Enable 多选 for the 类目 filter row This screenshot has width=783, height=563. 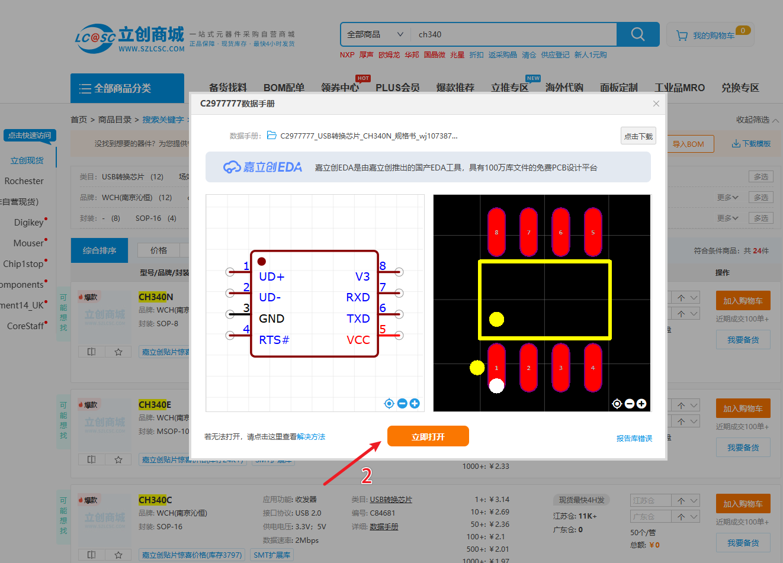coord(761,177)
